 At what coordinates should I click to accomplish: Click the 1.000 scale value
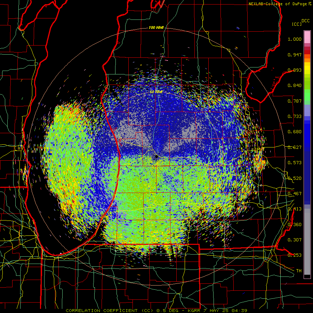coord(295,39)
